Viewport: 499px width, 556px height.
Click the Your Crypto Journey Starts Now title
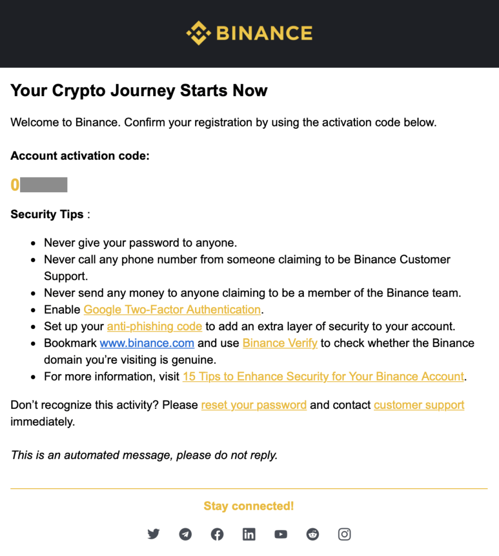point(139,91)
